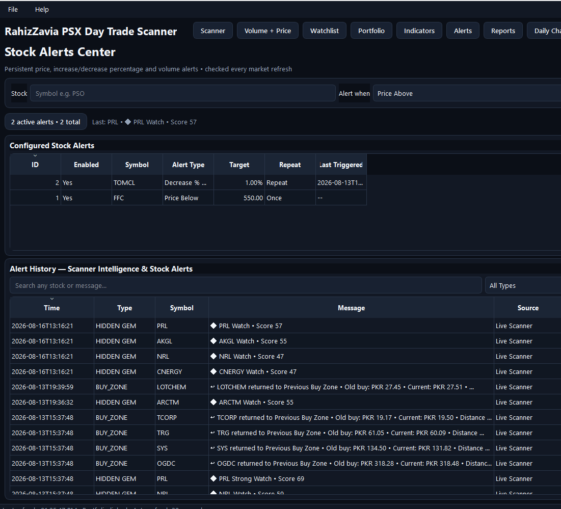Select the CNERGY symbol in alert history
The width and height of the screenshot is (561, 509).
(x=182, y=371)
